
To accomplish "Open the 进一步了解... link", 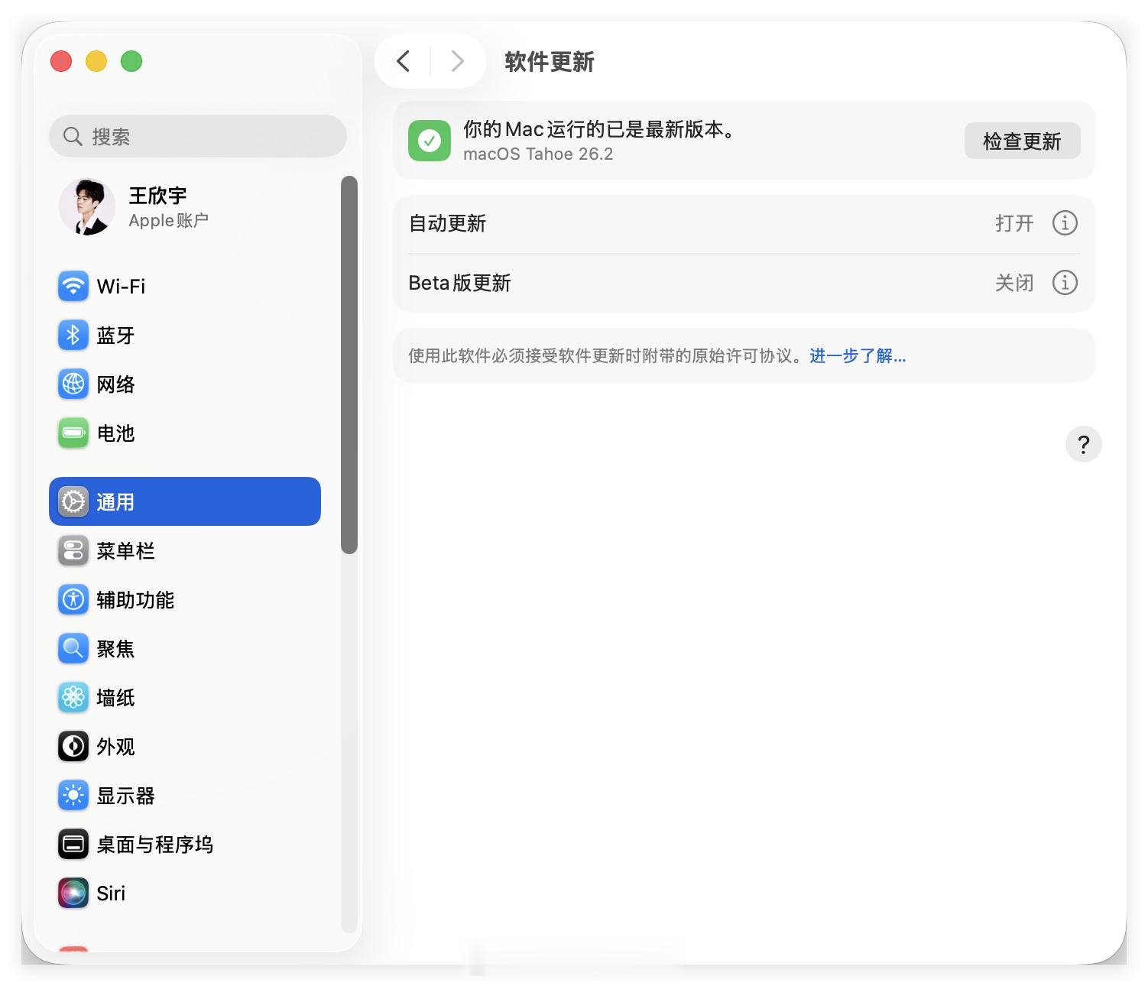I will (x=858, y=355).
